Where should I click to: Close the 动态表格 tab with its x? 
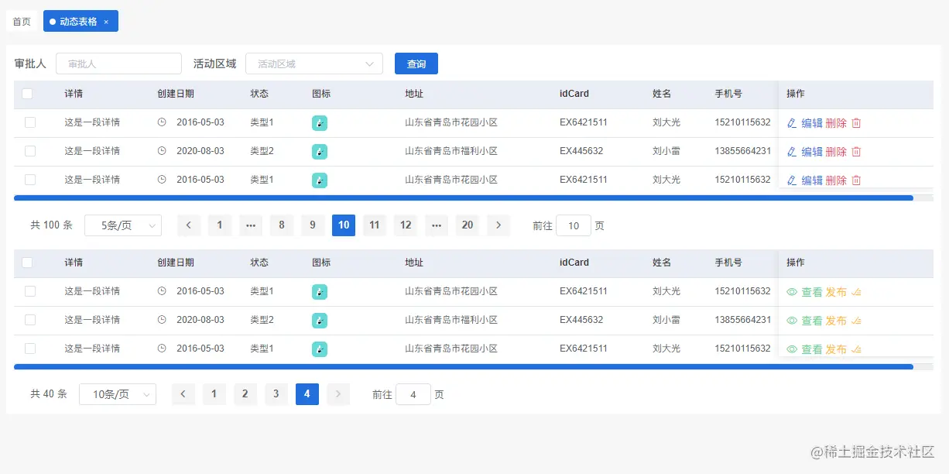[x=106, y=22]
